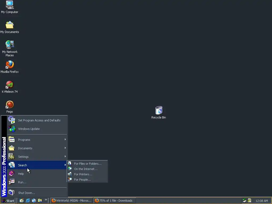Click the yellow tray icon beside the clock
Image resolution: width=272 pixels, height=204 pixels.
click(249, 201)
